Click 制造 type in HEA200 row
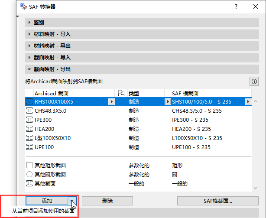The image size is (266, 218). [x=134, y=129]
